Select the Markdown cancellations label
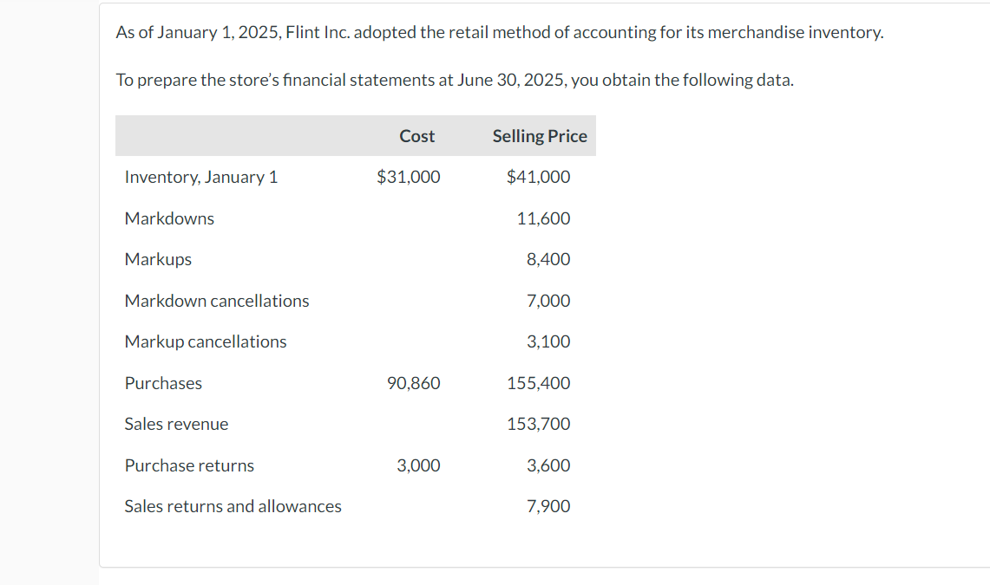Image resolution: width=990 pixels, height=585 pixels. [x=217, y=301]
